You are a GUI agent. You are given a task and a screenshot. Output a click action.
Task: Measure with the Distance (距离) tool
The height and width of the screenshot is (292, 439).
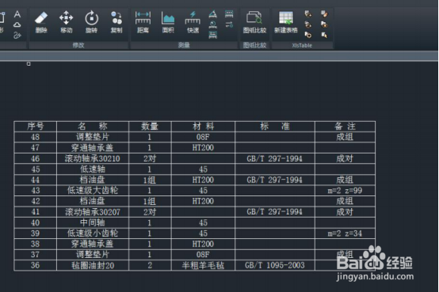tap(143, 22)
